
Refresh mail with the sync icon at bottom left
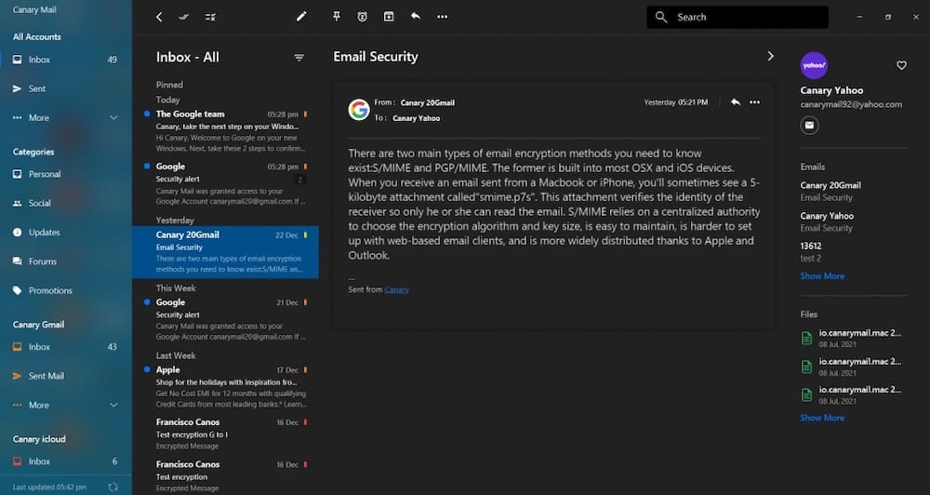113,487
